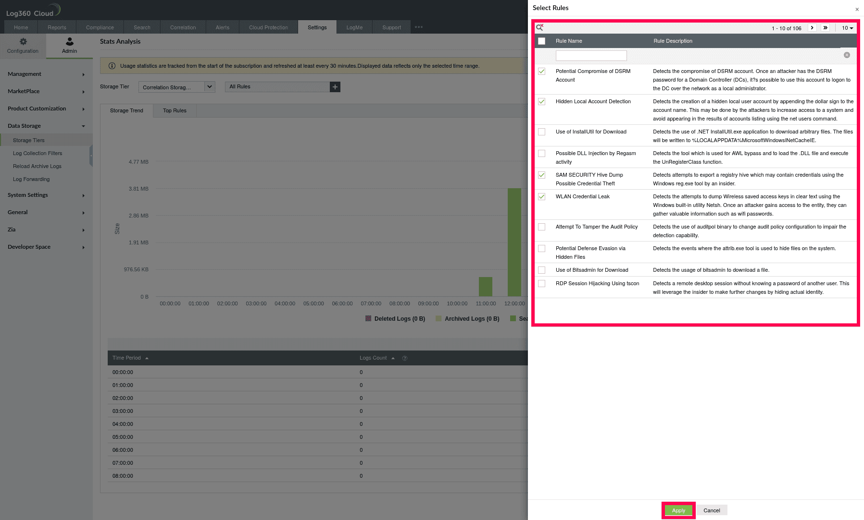This screenshot has width=864, height=520.
Task: Sort by Logs Count column arrow
Action: [393, 358]
